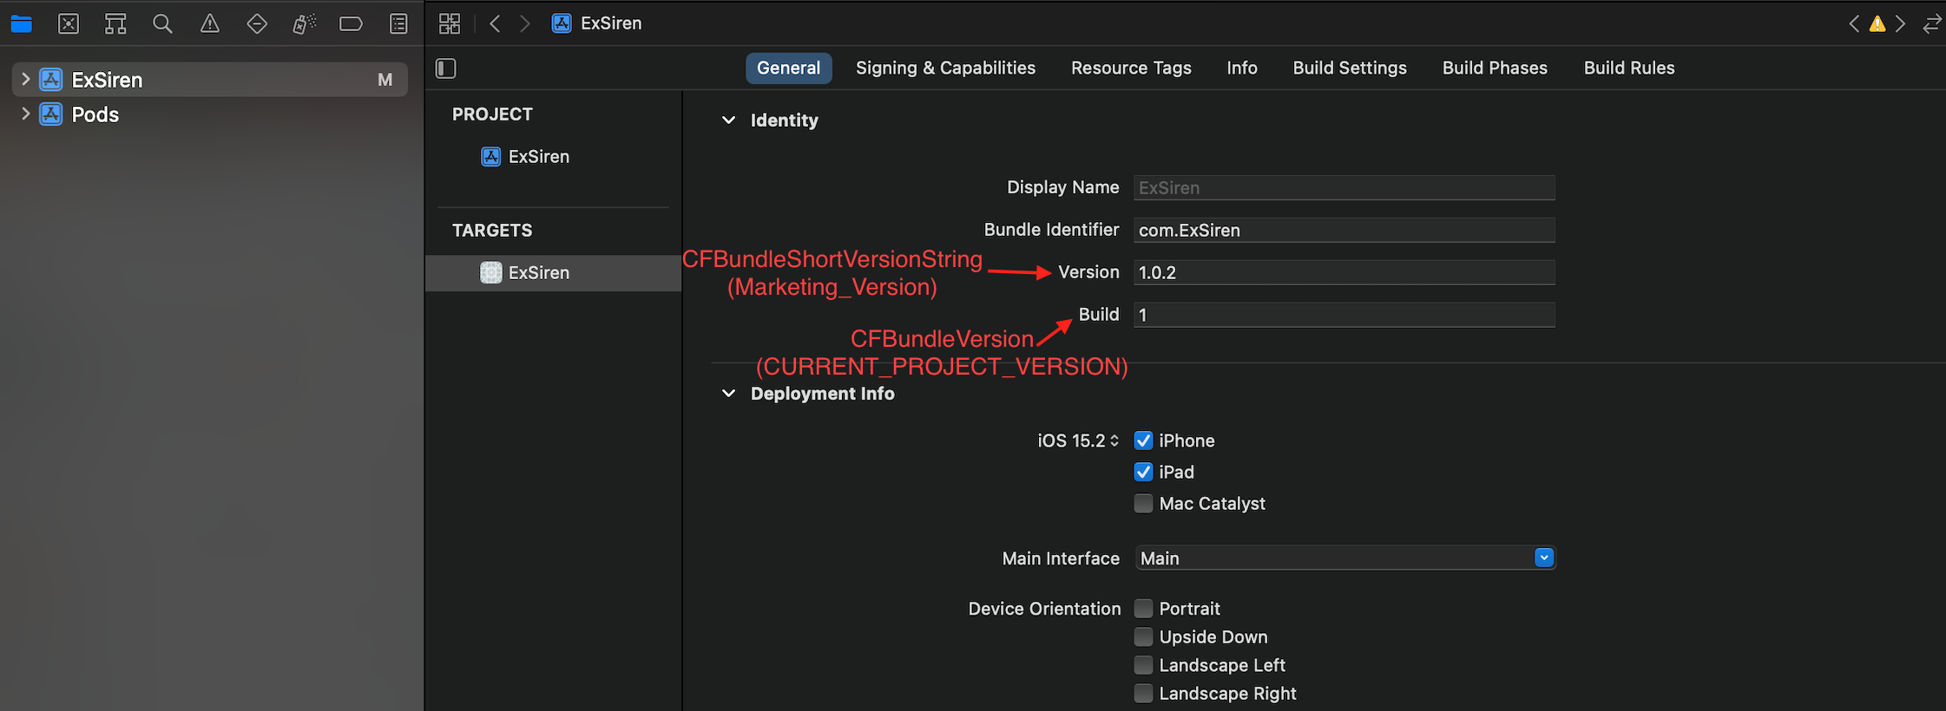
Task: Hide the project and targets list sidebar
Action: click(446, 68)
